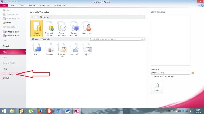This screenshot has width=204, height=114.
Task: Switch to the Home ribbon tab
Action: [13, 6]
